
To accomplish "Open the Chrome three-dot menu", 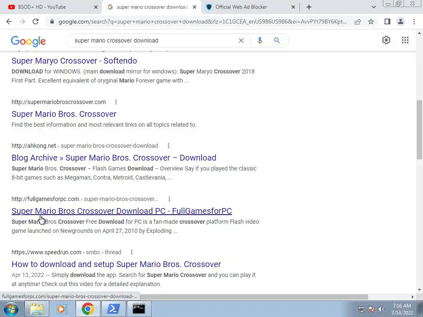I will point(414,21).
